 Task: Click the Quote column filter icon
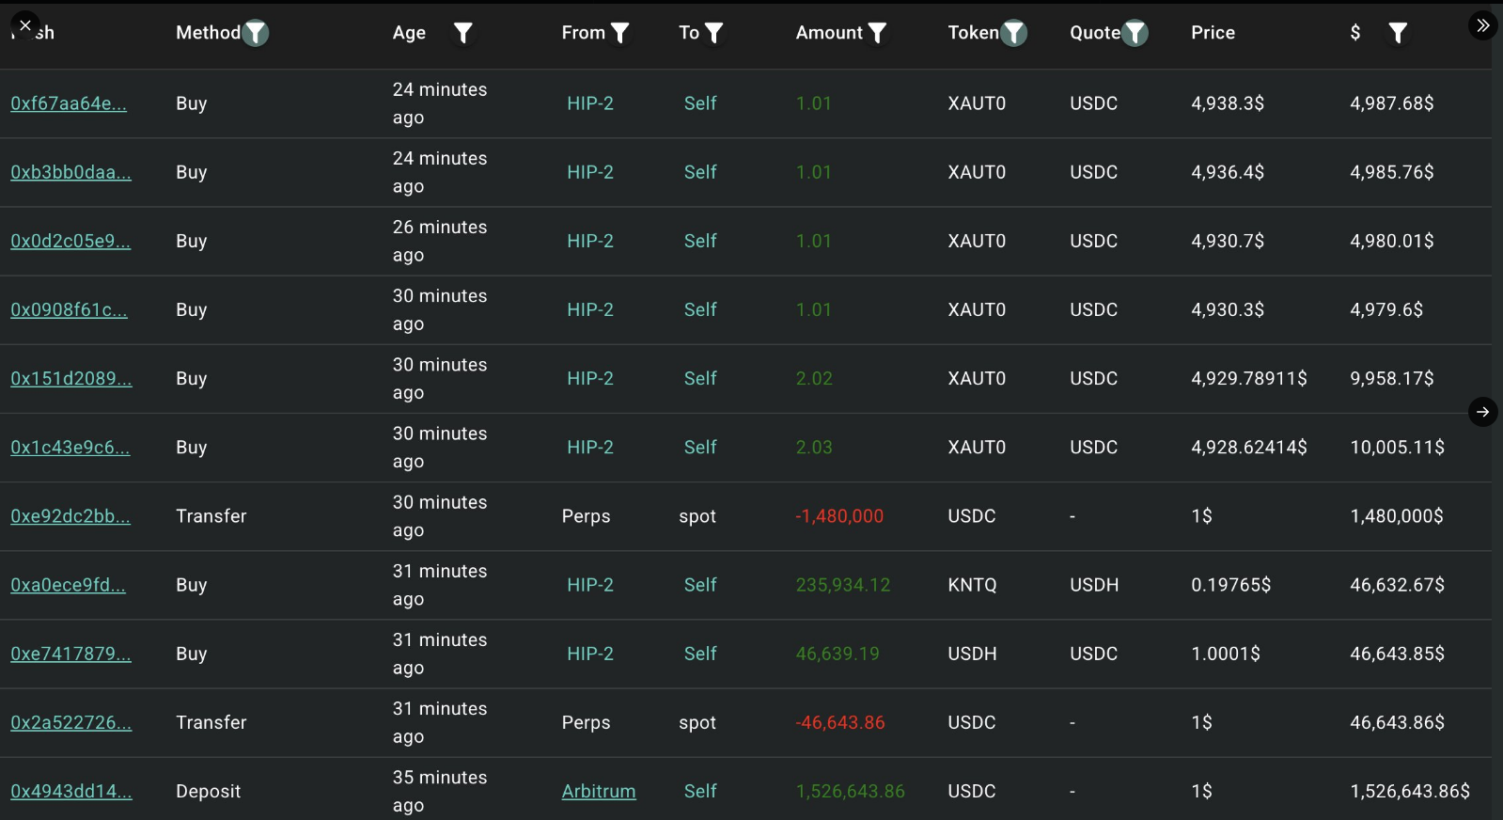[x=1135, y=33]
